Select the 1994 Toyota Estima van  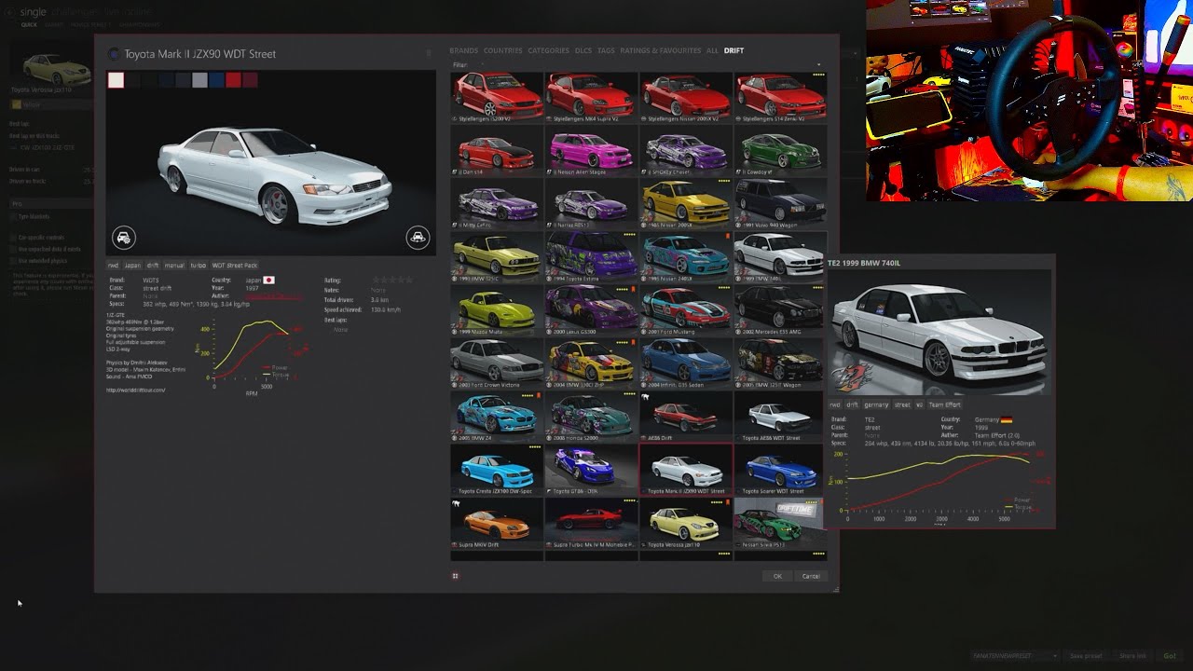pyautogui.click(x=591, y=256)
